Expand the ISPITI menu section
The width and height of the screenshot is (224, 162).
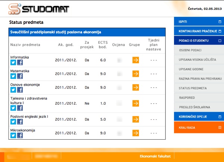click(199, 22)
